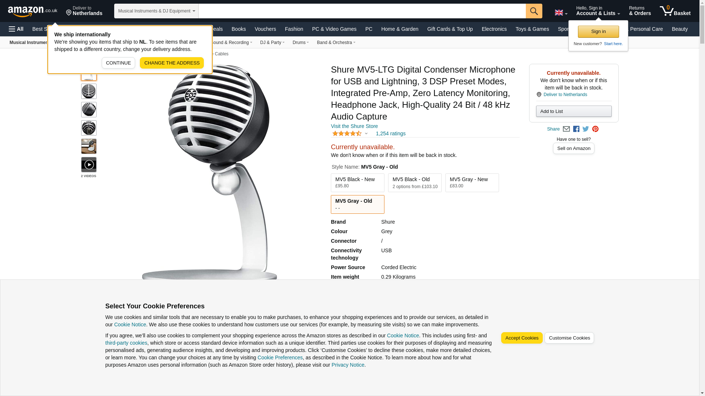Open the search category dropdown
The image size is (705, 396).
[156, 11]
